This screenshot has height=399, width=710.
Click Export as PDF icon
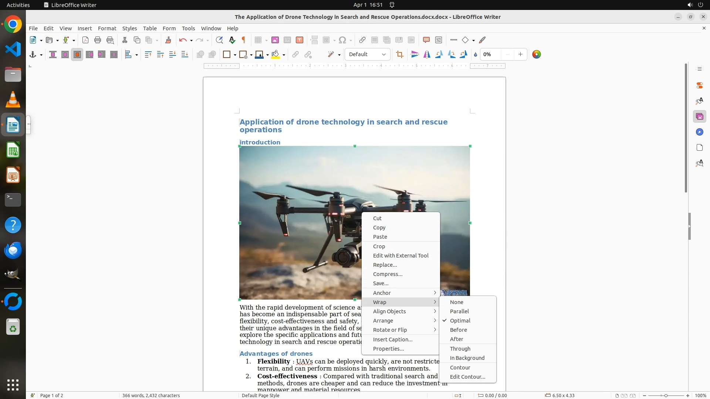85,40
